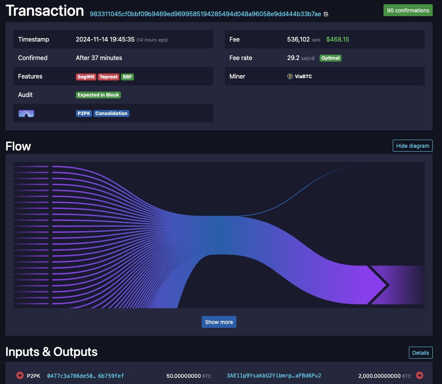Click the merged flow band in diagram center
The width and height of the screenshot is (442, 384).
coord(220,235)
